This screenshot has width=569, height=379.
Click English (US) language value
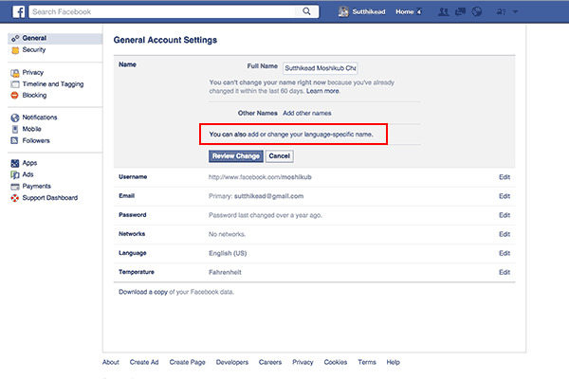[x=228, y=253]
